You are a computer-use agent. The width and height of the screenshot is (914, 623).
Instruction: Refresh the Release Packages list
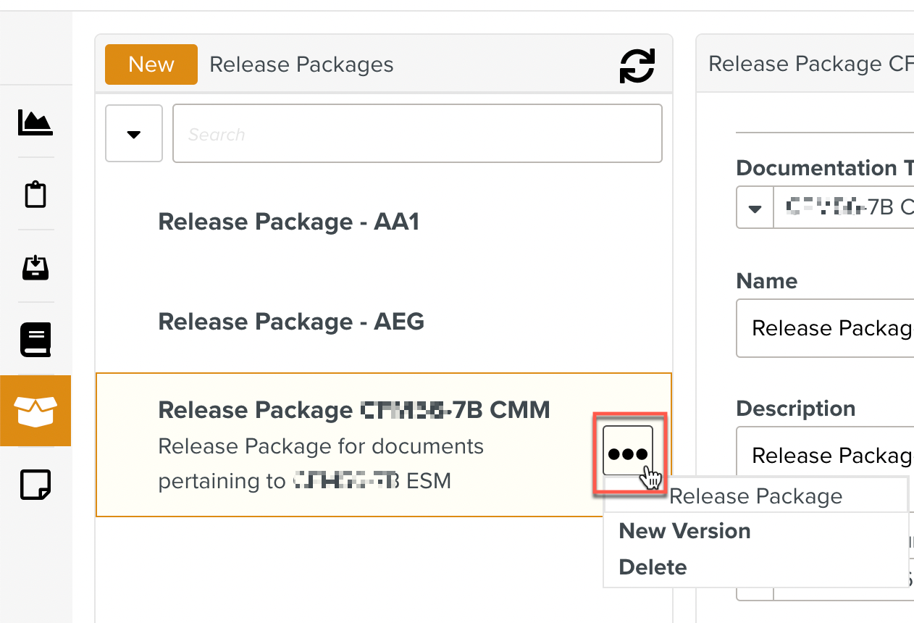point(637,65)
